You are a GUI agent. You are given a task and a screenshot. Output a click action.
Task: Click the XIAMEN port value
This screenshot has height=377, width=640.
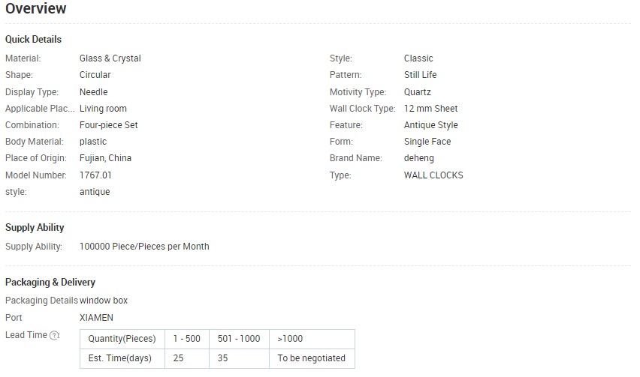click(96, 318)
